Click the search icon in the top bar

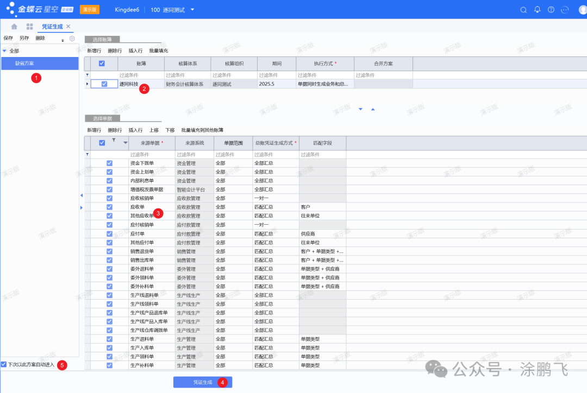coord(523,10)
